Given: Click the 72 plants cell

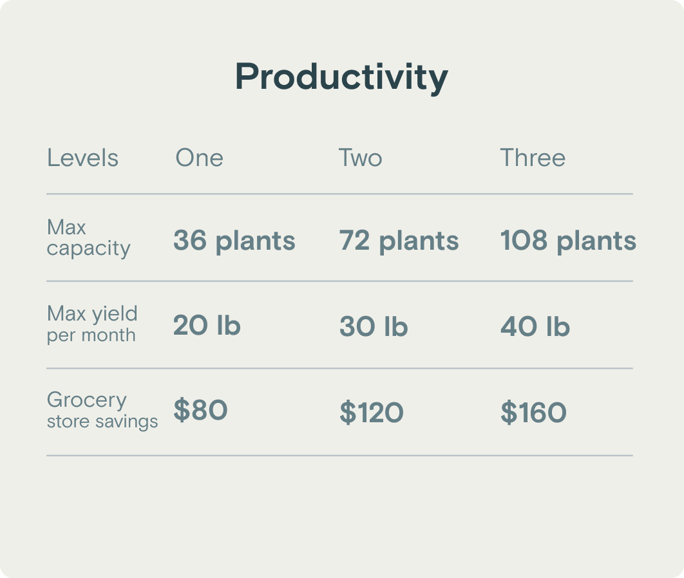Looking at the screenshot, I should (x=399, y=241).
